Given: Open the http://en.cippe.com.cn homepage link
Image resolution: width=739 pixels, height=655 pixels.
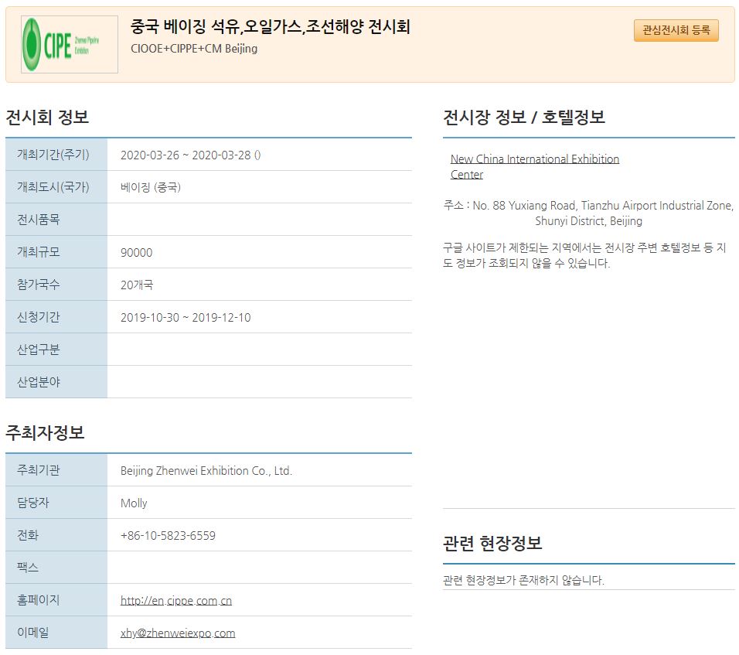Looking at the screenshot, I should coord(175,600).
